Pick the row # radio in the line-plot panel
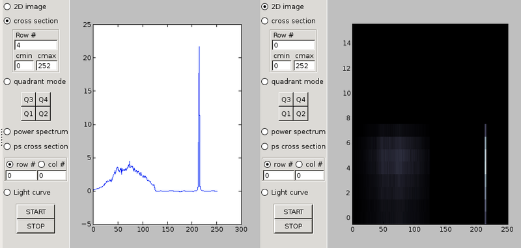The height and width of the screenshot is (248, 521). tap(10, 164)
